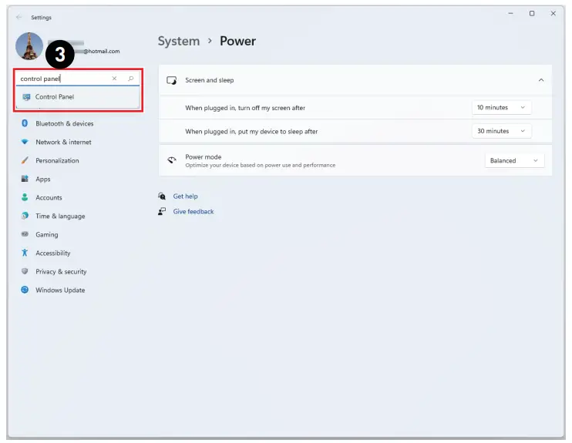Clear the search box with the X icon
This screenshot has width=572, height=443.
click(x=114, y=79)
